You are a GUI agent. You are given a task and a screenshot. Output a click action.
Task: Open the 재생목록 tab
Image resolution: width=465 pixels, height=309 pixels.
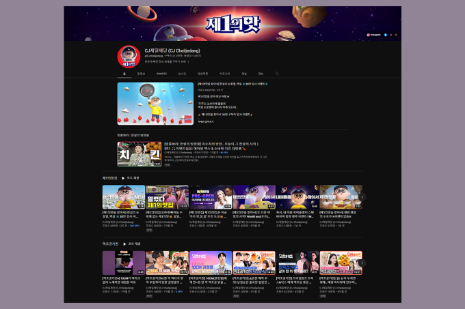click(203, 74)
